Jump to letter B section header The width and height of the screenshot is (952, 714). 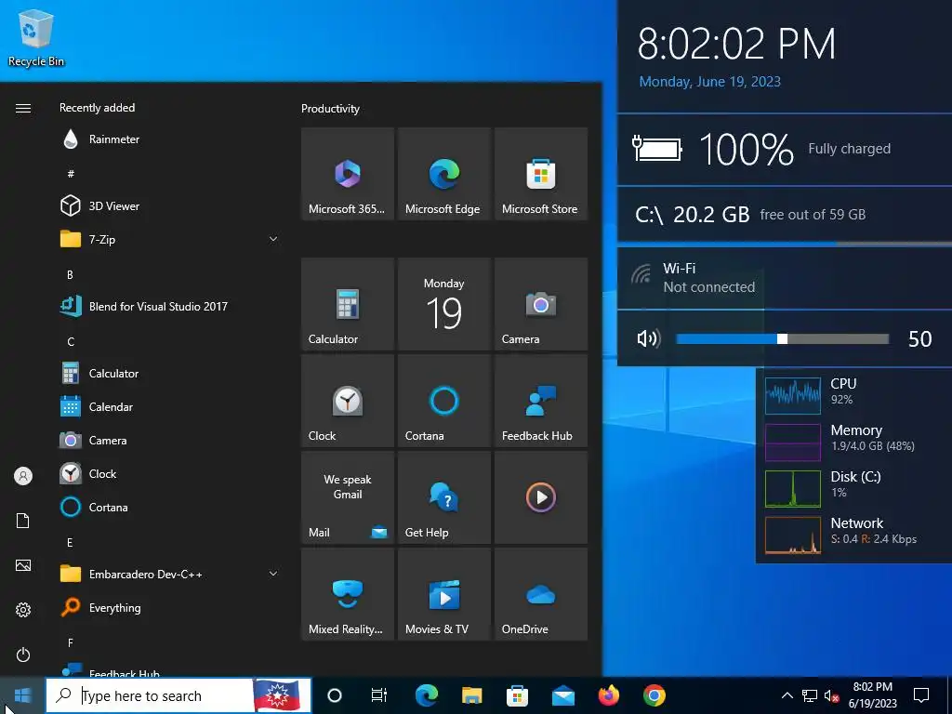[70, 275]
